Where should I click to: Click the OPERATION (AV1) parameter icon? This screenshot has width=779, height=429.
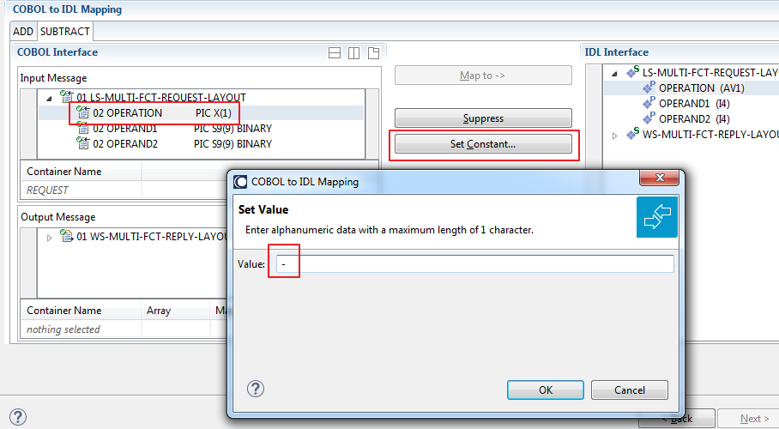[x=649, y=88]
